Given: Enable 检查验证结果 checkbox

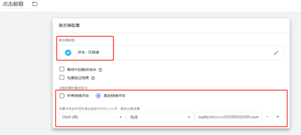Looking at the screenshot, I should 62,77.
